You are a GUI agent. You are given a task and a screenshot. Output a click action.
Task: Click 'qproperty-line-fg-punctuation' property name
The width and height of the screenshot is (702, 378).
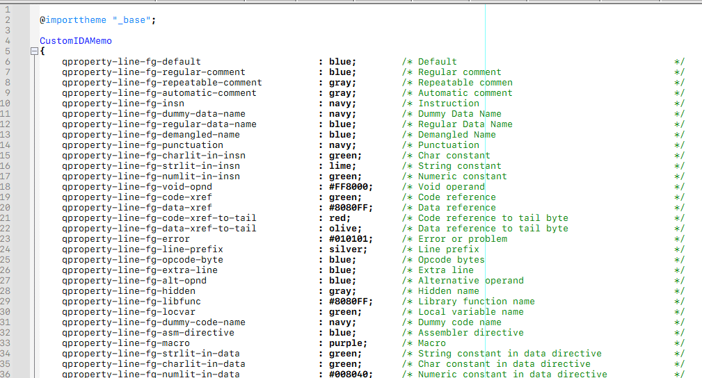click(x=143, y=145)
